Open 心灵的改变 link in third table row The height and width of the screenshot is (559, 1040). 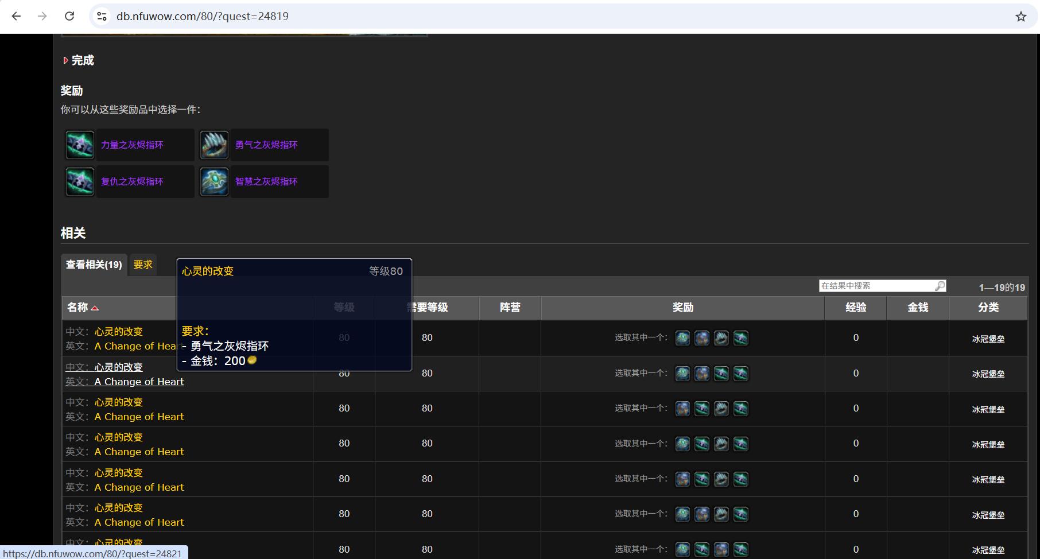point(119,402)
